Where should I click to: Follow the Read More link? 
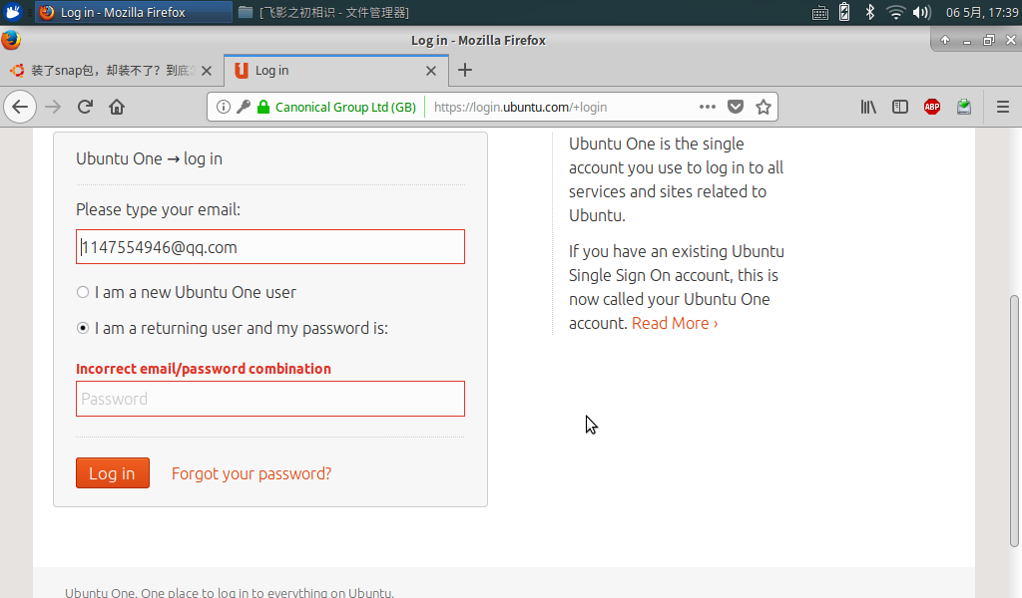coord(675,323)
